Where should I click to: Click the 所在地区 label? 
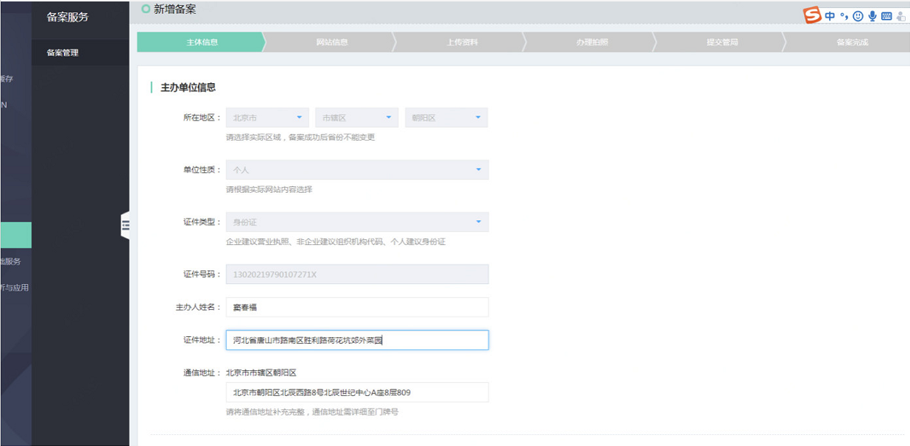click(x=202, y=118)
